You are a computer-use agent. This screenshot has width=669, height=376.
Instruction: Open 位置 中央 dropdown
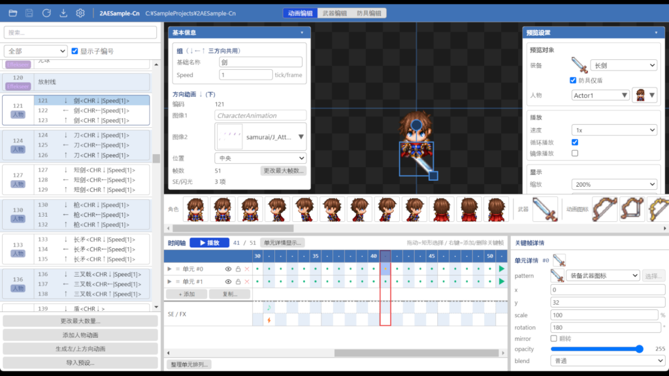[260, 158]
